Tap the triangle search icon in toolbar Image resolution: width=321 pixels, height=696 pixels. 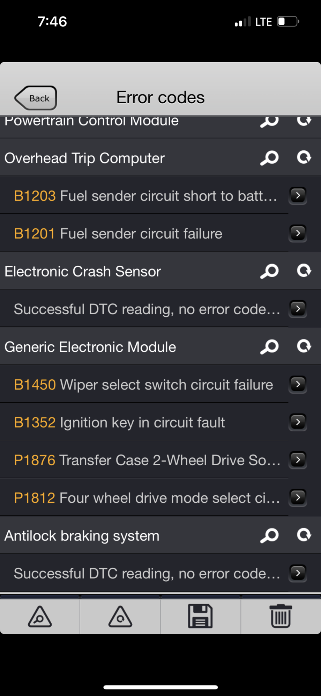pos(40,617)
